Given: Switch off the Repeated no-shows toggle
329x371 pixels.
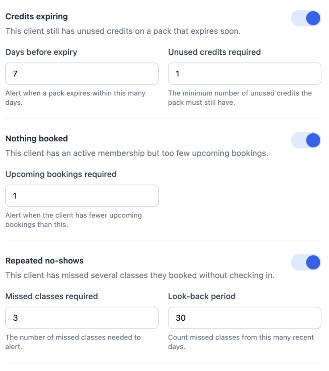Looking at the screenshot, I should [x=306, y=262].
